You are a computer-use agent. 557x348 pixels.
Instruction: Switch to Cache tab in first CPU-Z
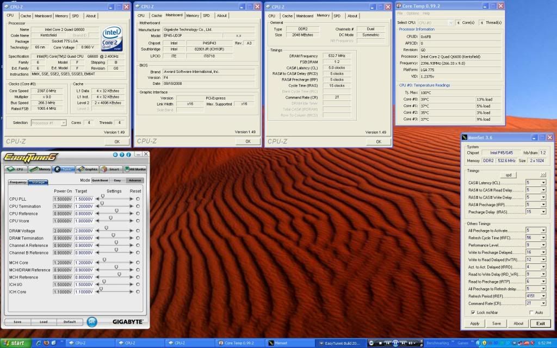26,16
